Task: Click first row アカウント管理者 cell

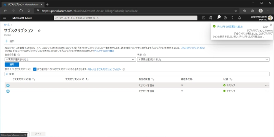Action: tap(146, 86)
